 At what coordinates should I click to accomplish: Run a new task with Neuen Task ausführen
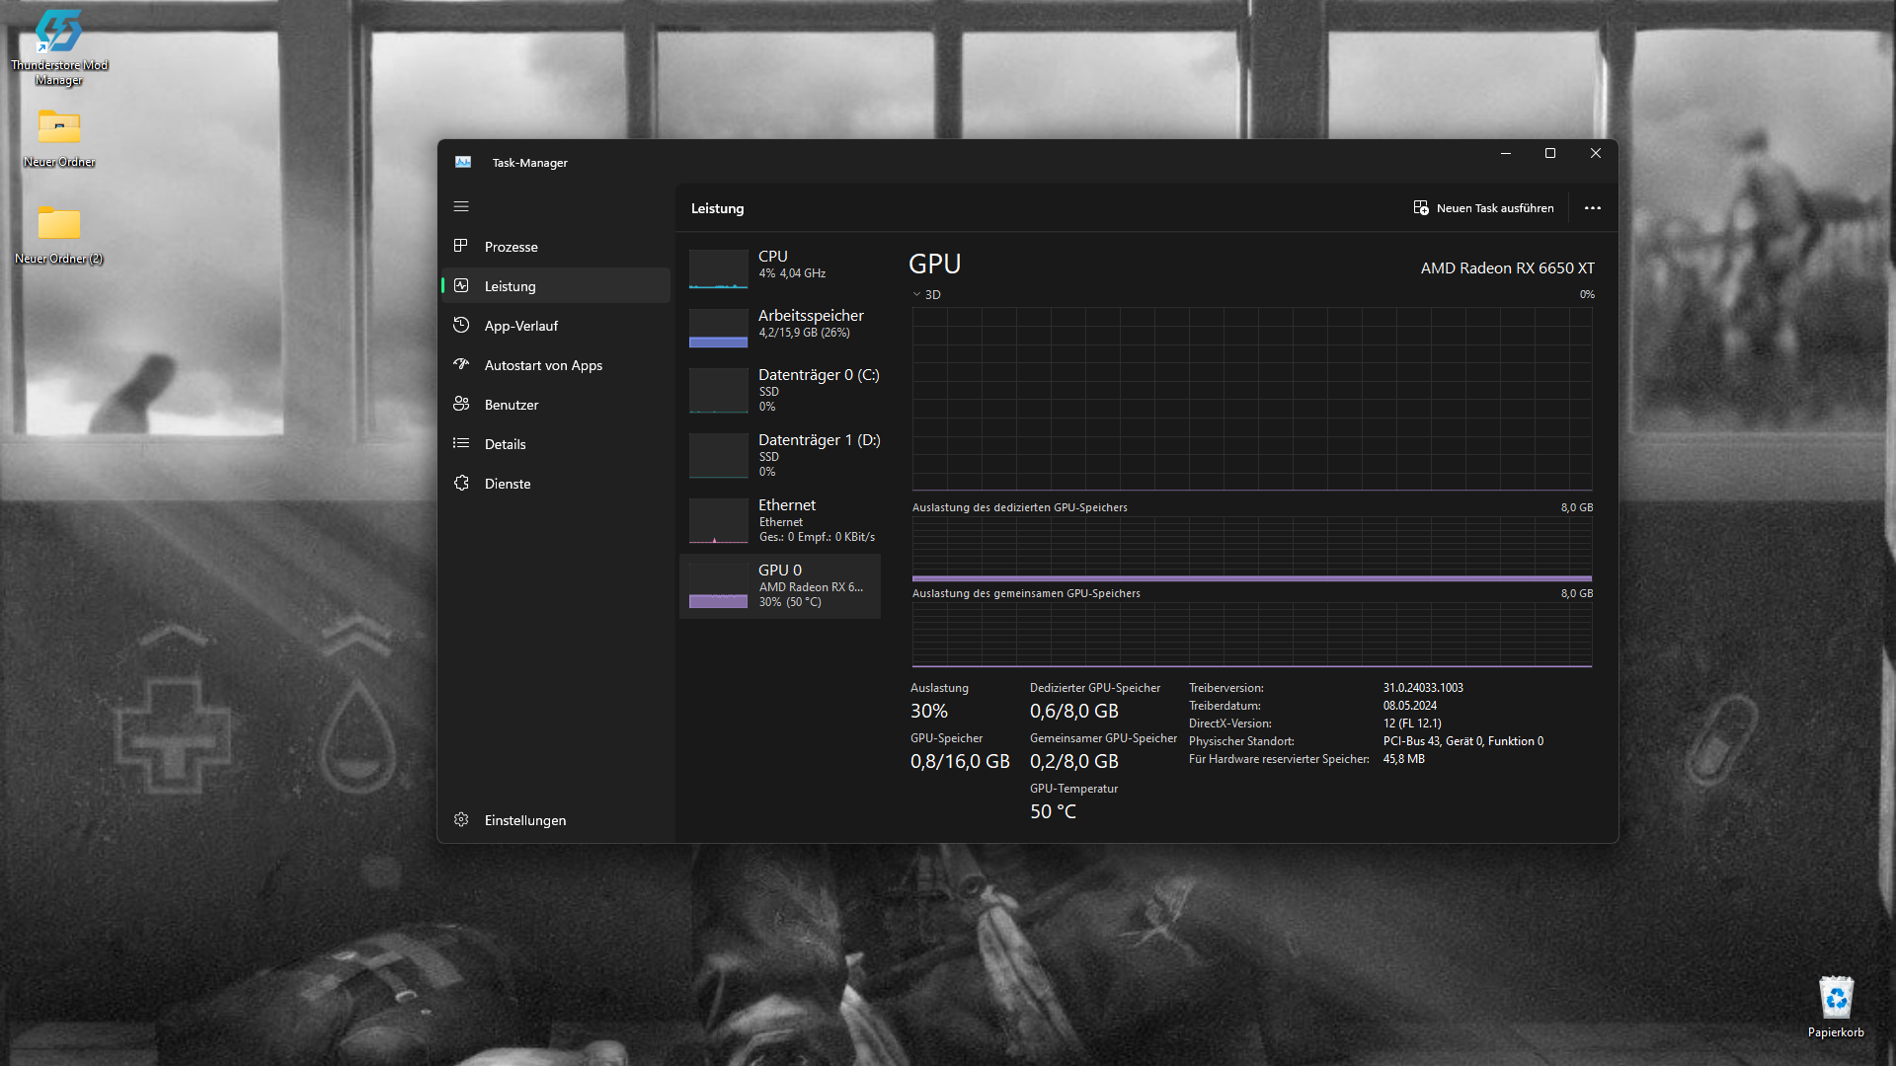click(1483, 208)
